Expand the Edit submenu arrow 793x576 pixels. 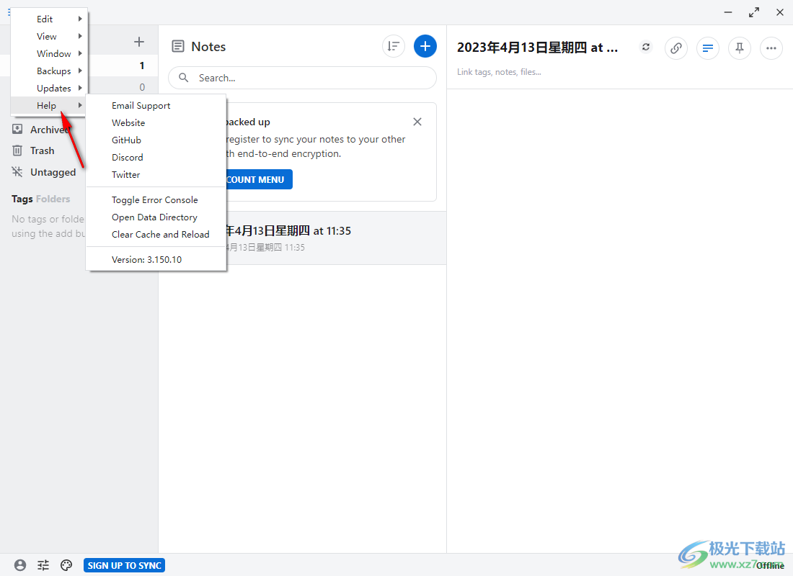pyautogui.click(x=80, y=19)
